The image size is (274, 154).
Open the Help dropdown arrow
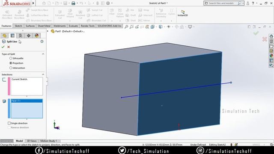pos(256,3)
